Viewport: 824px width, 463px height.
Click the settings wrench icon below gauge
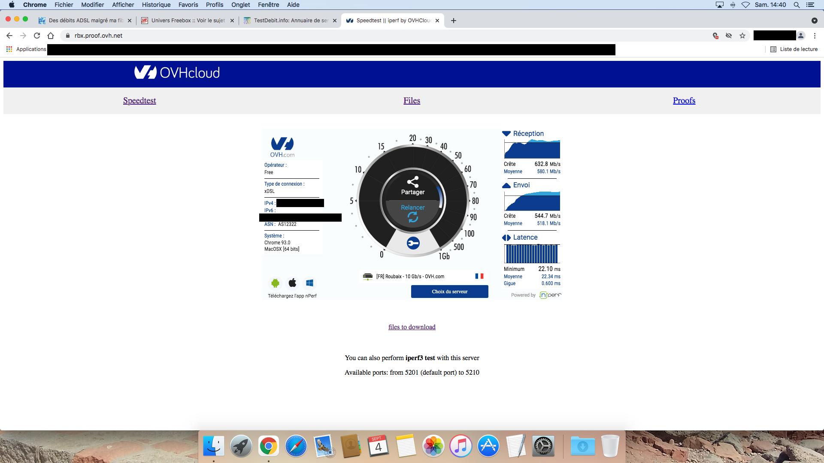pyautogui.click(x=413, y=244)
